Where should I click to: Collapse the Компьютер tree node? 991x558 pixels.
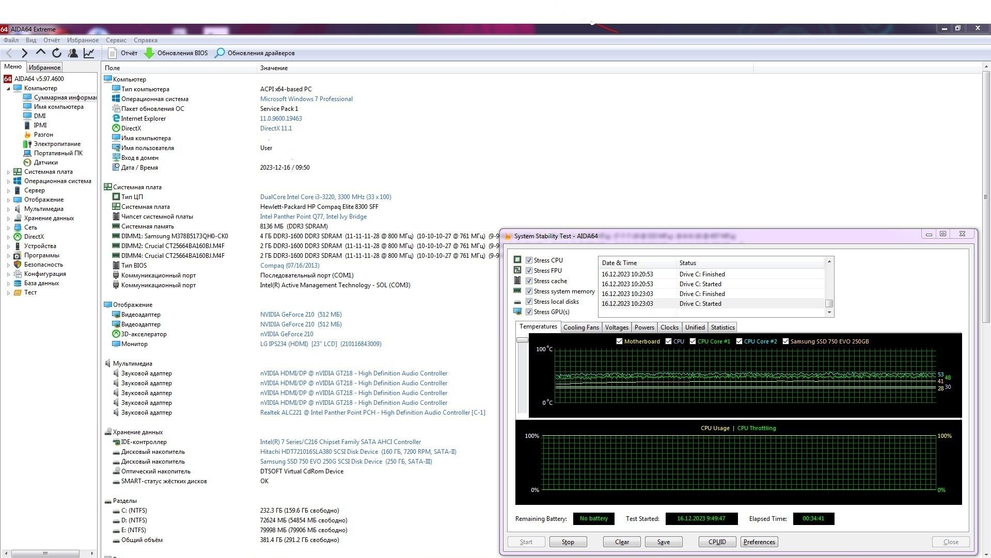8,89
